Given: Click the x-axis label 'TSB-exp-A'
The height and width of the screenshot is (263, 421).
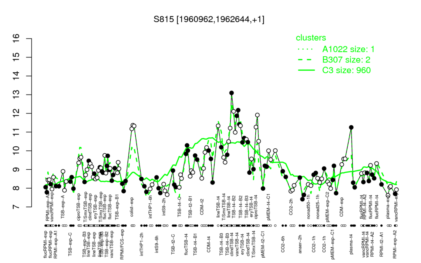Looking at the screenshot, I should coord(63,206).
